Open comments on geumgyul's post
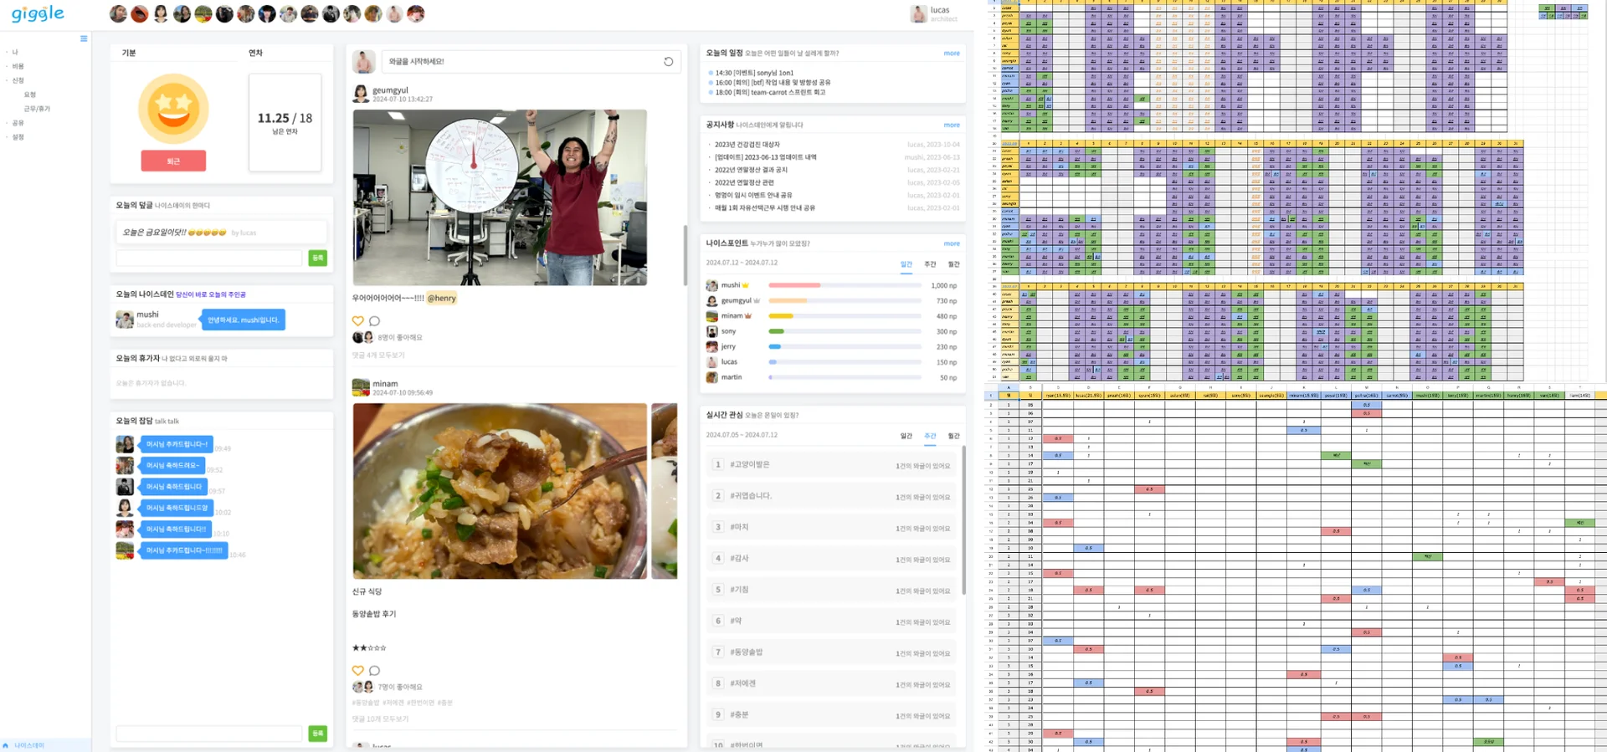 point(374,321)
